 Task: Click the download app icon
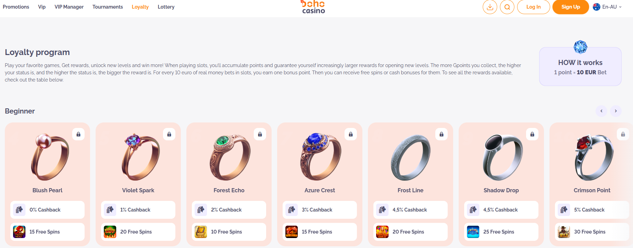point(490,7)
